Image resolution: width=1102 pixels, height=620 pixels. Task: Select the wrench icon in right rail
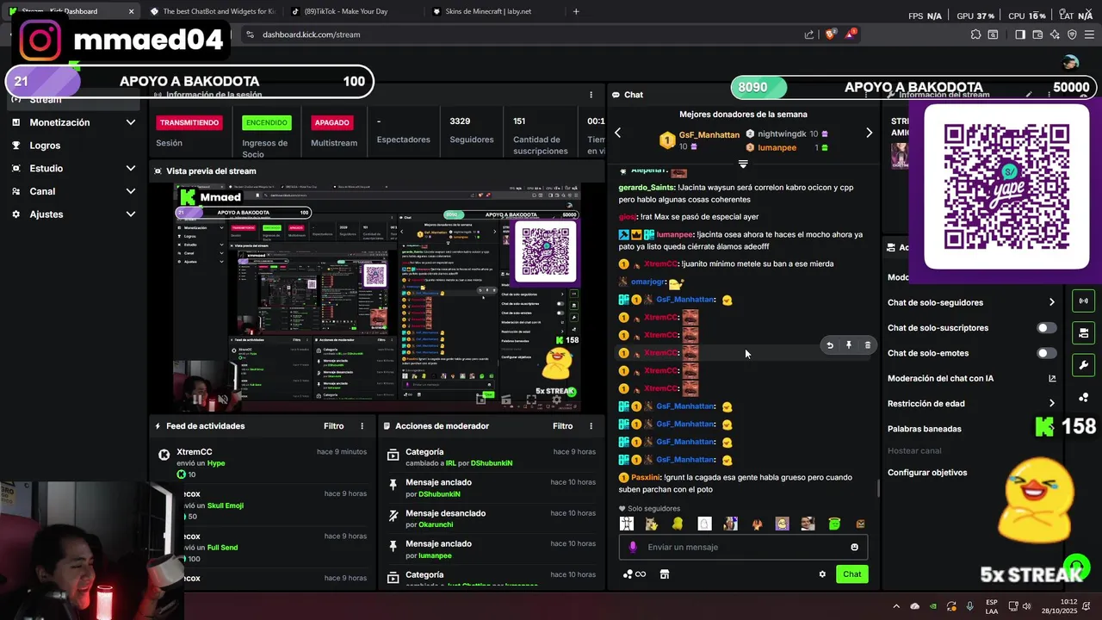coord(1083,364)
